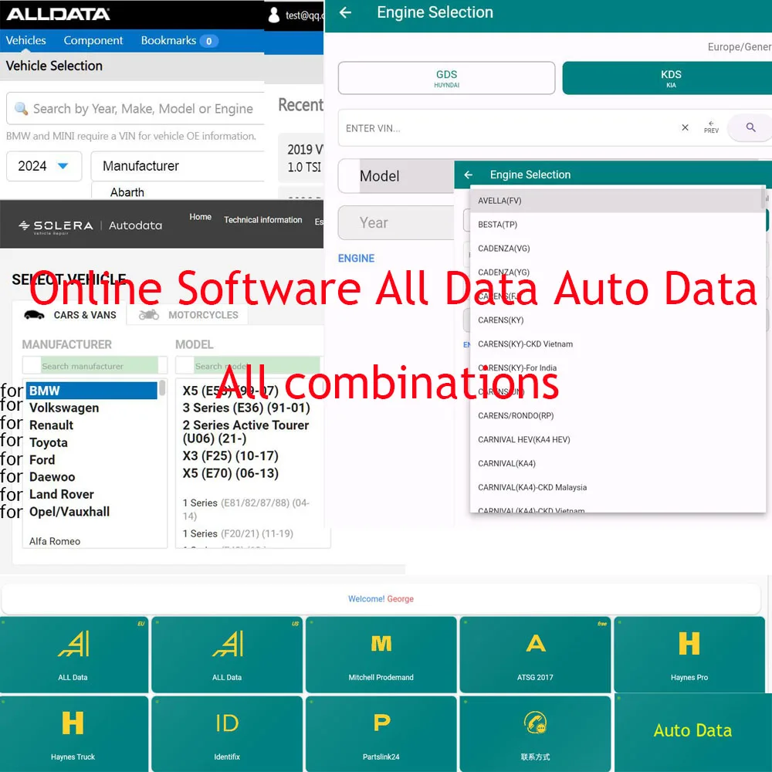
Task: Choose 1 Series (F20/21) (11-19)
Action: (x=238, y=533)
